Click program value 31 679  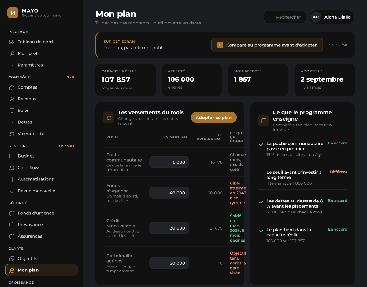click(x=216, y=228)
